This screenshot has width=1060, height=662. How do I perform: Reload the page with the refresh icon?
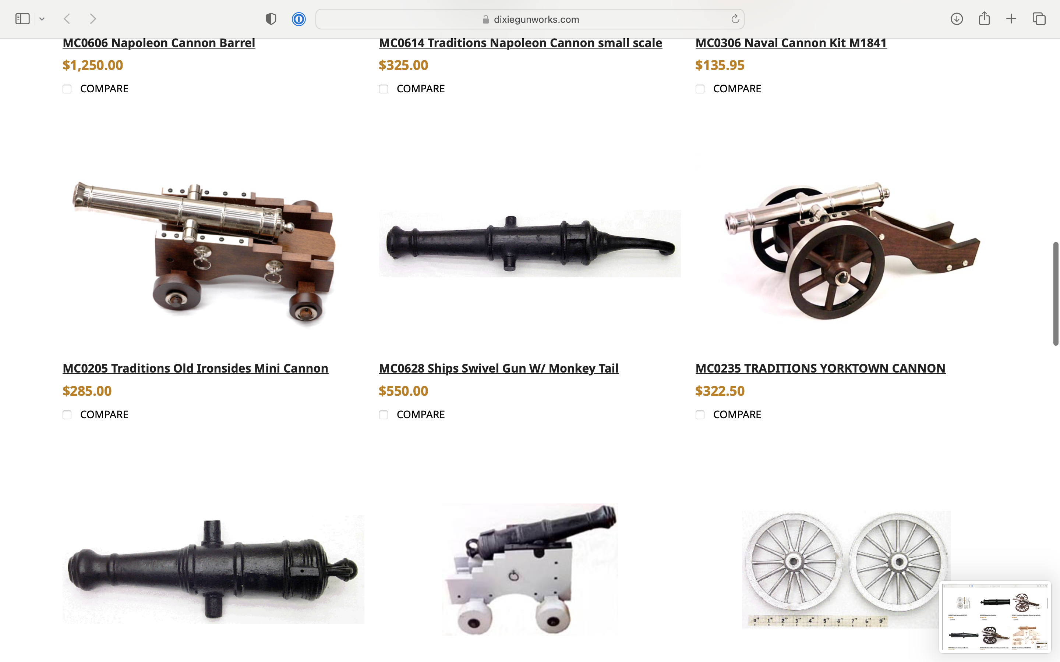point(735,19)
